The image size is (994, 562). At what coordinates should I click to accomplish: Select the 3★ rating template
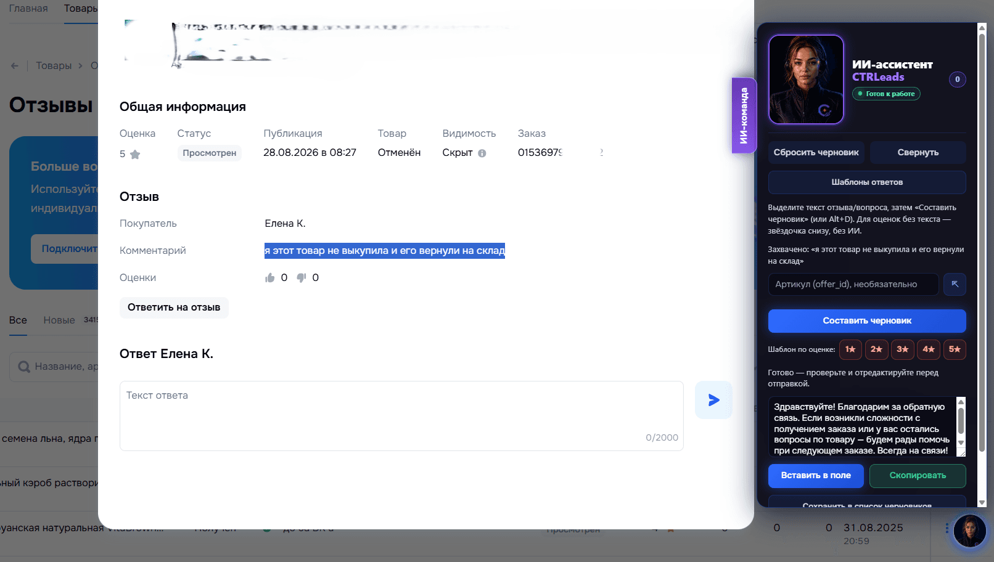point(902,349)
